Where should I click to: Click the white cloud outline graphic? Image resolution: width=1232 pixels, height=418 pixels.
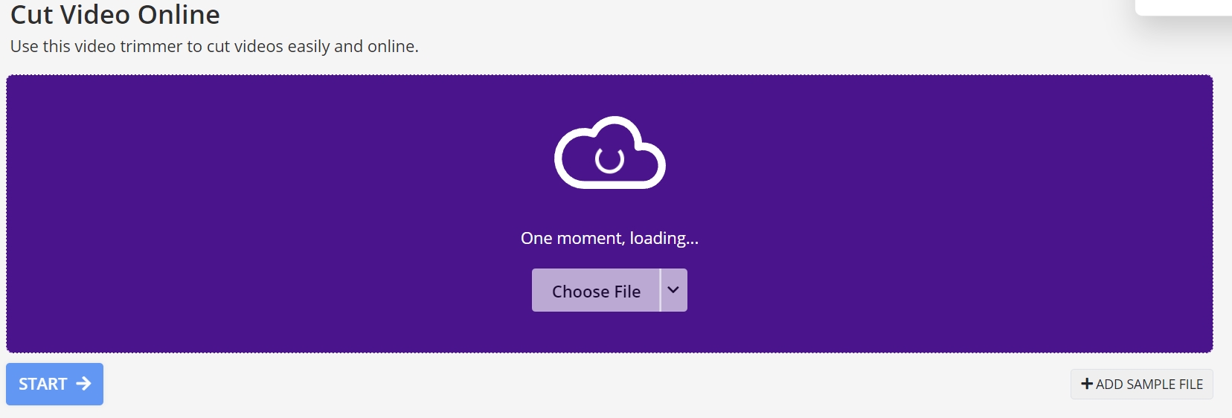[609, 152]
